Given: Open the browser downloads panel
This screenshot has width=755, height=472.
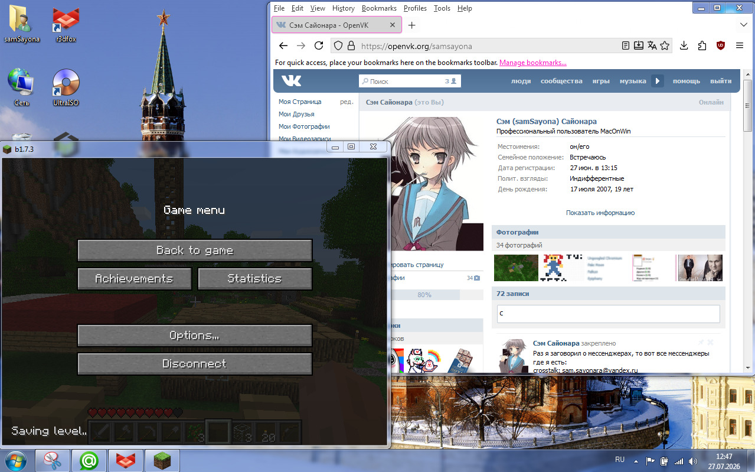Looking at the screenshot, I should [684, 45].
